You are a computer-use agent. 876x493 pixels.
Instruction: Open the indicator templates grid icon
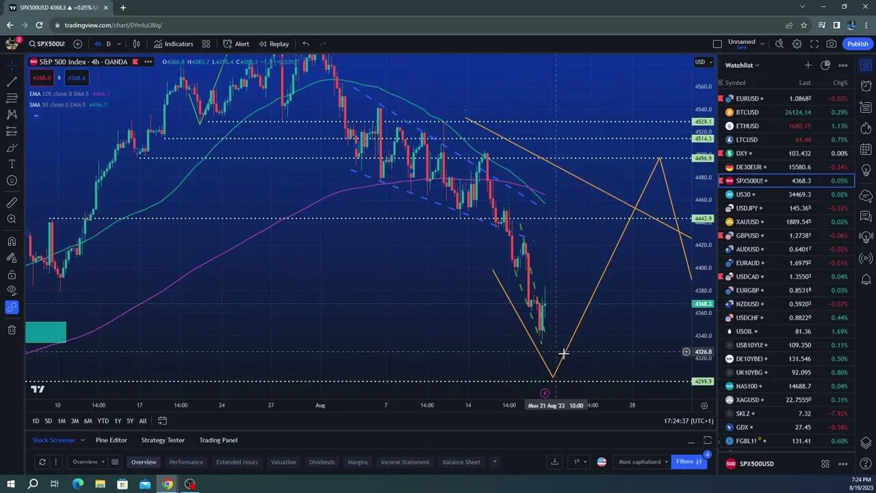pyautogui.click(x=206, y=44)
